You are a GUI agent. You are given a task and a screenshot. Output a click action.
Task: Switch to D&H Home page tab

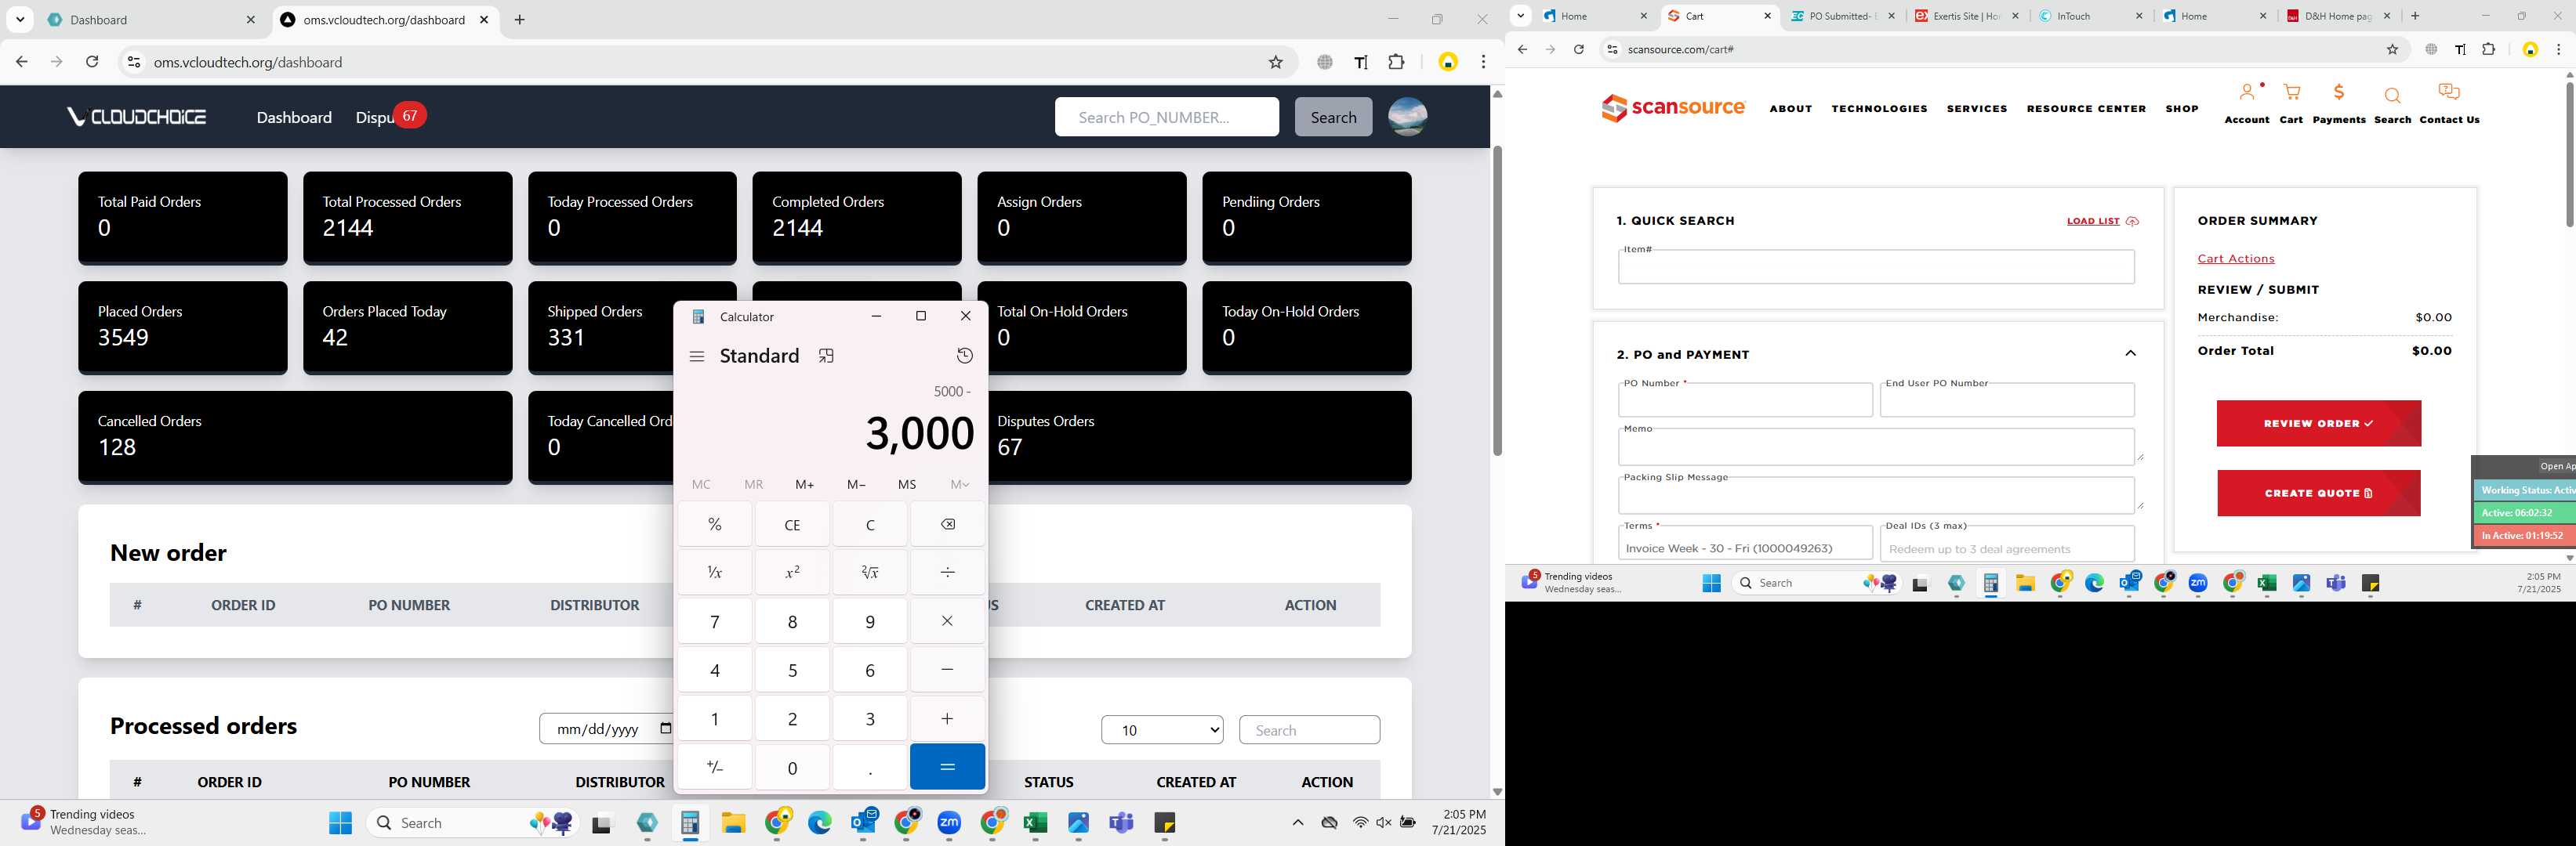pos(2339,16)
